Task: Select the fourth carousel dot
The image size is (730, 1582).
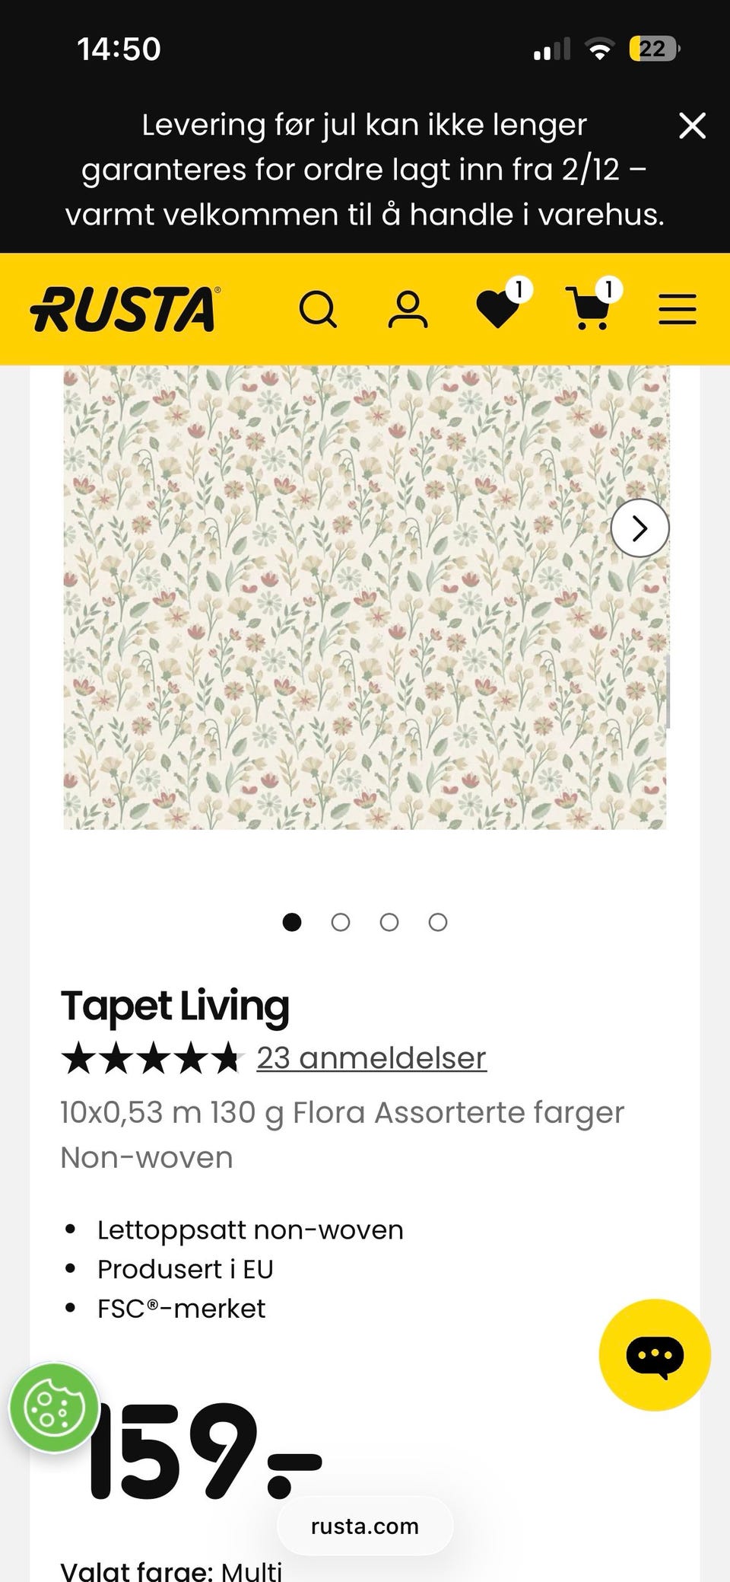Action: [438, 923]
